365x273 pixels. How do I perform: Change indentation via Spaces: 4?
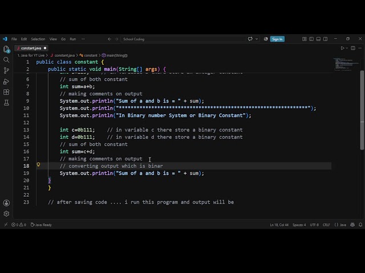click(x=299, y=225)
